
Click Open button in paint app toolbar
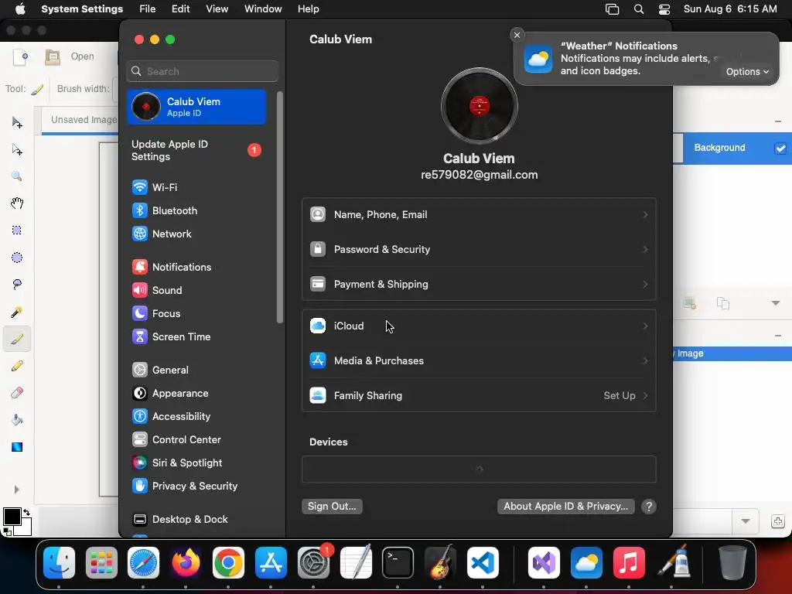[70, 56]
